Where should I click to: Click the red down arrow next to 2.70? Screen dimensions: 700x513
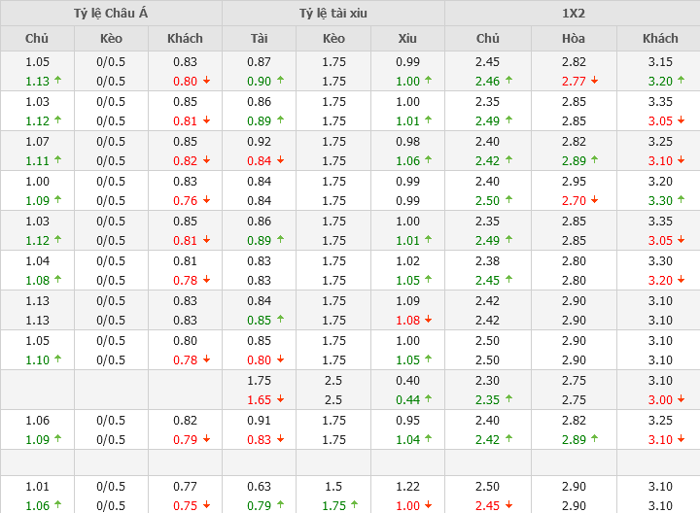click(594, 201)
